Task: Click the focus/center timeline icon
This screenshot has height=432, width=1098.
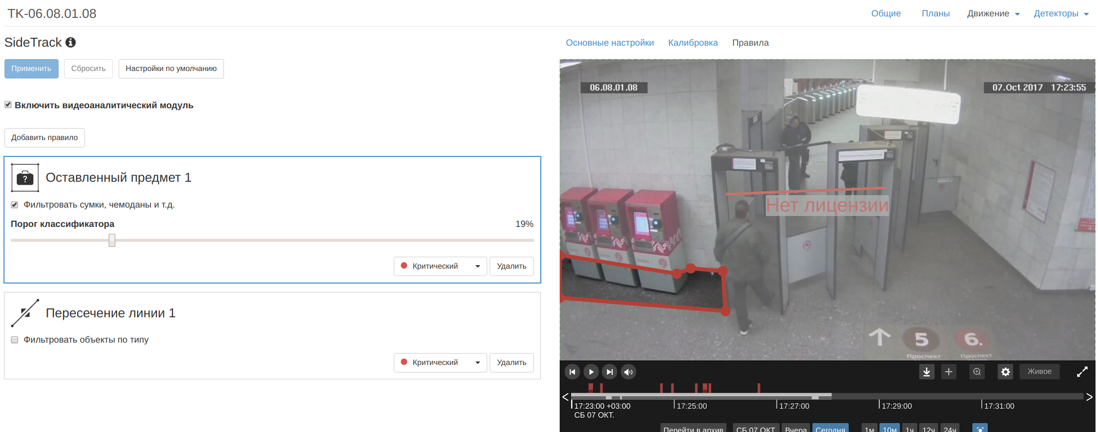Action: point(980,429)
